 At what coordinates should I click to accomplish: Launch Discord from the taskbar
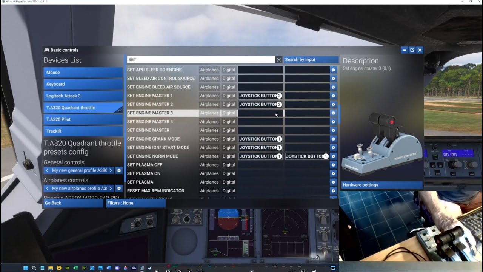(117, 268)
